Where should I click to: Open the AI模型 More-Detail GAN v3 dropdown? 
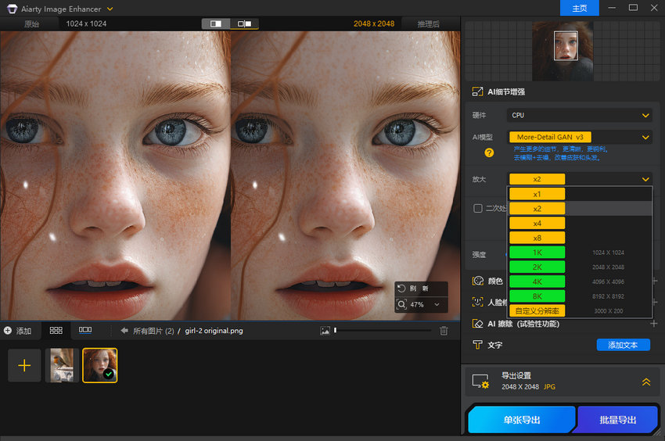pyautogui.click(x=579, y=137)
